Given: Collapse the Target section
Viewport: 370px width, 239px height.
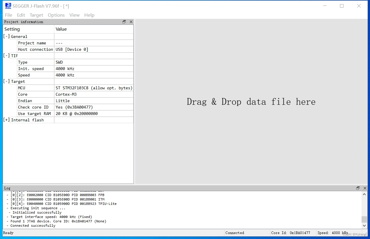Looking at the screenshot, I should pos(6,81).
